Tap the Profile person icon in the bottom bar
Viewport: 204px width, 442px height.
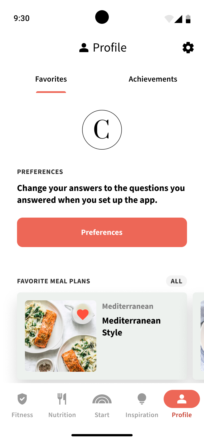click(x=182, y=399)
